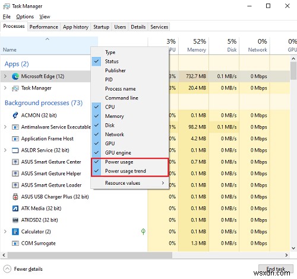Click the ASUS Smart Gesture Helper icon
This screenshot has width=297, height=279.
tap(15, 174)
